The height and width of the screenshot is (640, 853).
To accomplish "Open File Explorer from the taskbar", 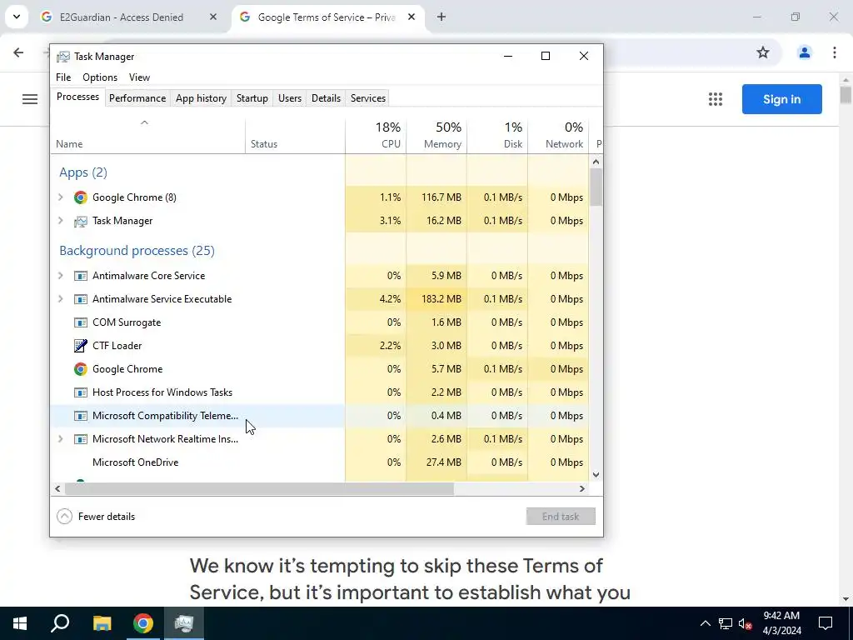I will [x=102, y=623].
